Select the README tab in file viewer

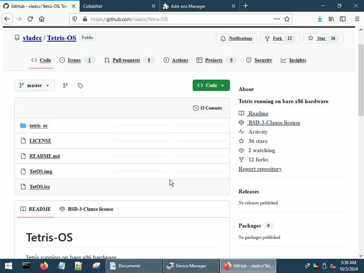point(36,209)
